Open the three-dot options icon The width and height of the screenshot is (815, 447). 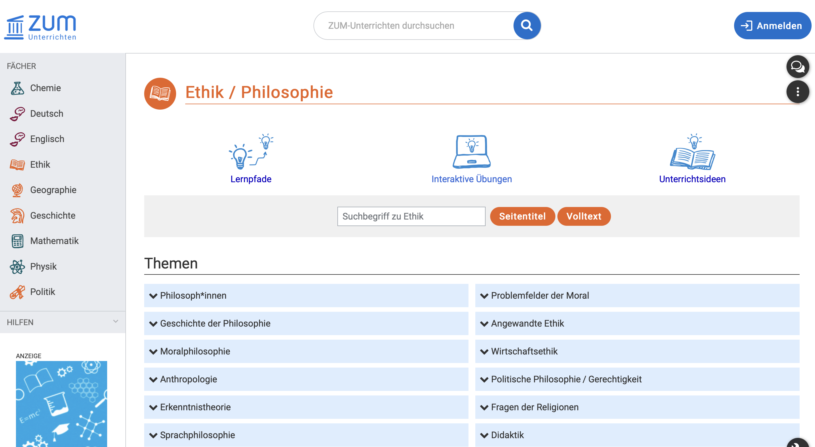point(798,91)
